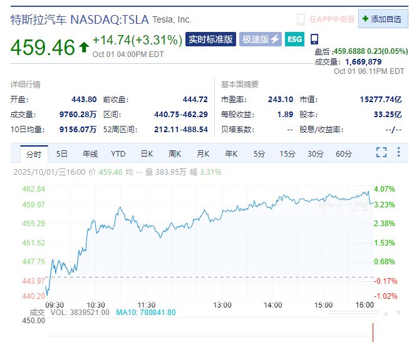Viewport: 409px width, 342px height.
Task: Add stock with 添加自选 button
Action: 382,19
